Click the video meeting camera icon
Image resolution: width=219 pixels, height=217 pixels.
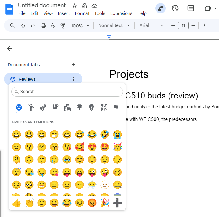(x=208, y=9)
